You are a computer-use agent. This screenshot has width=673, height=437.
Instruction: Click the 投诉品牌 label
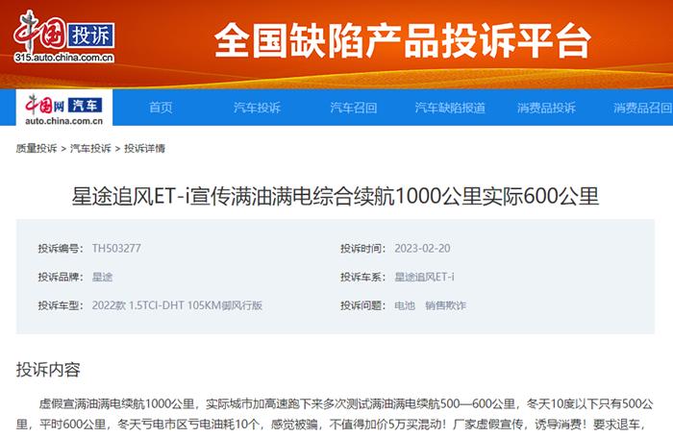[61, 277]
